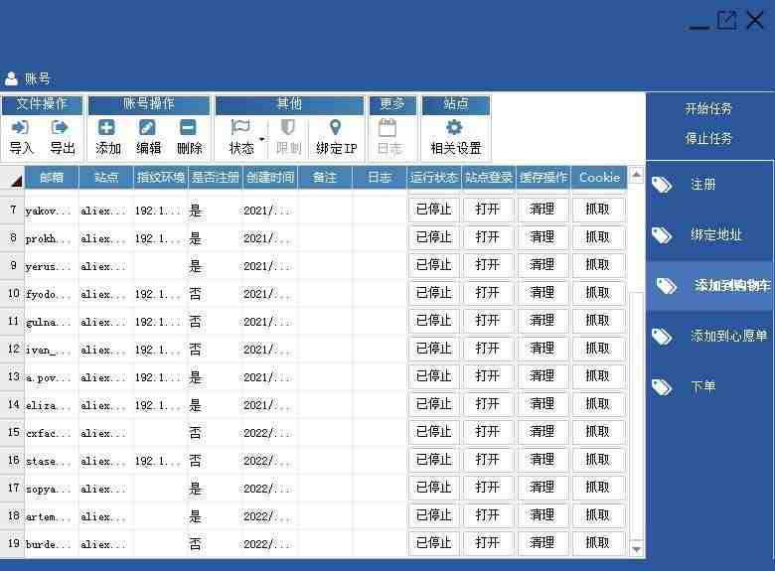Select row header number 12
Screen dimensions: 775x571
(x=12, y=349)
